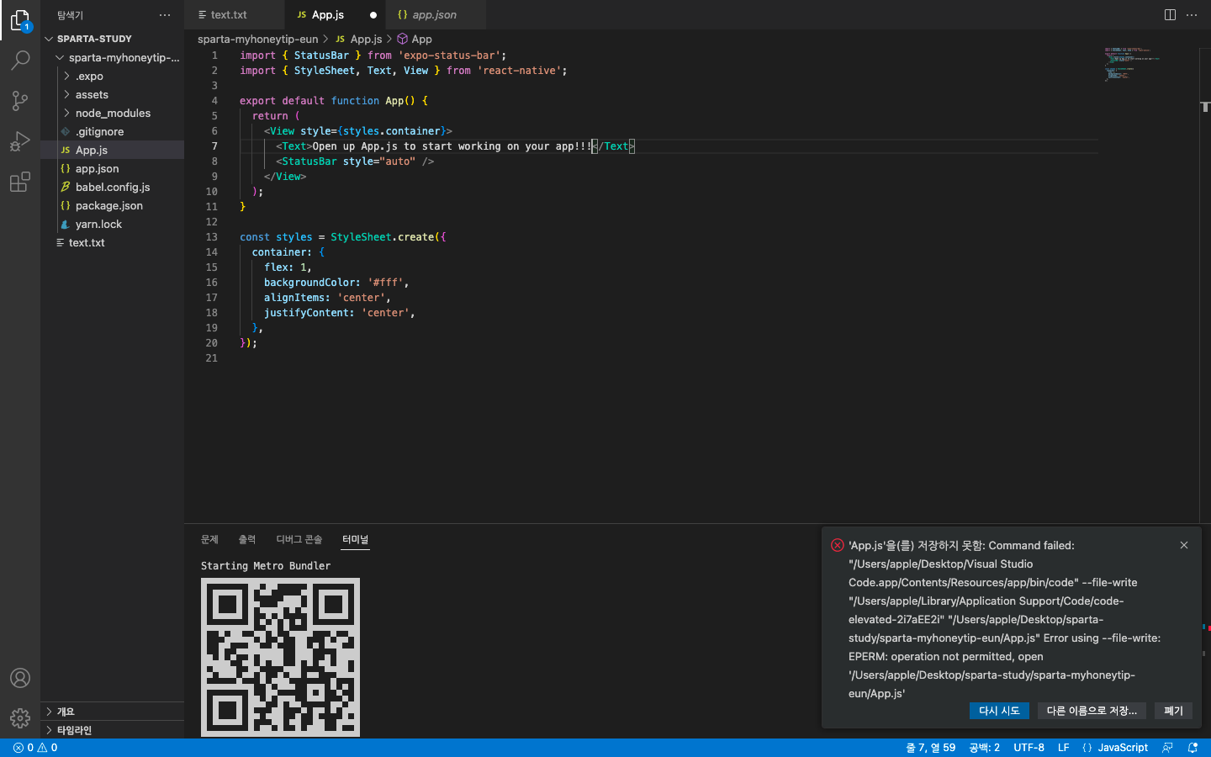Open the Source Control view icon

pyautogui.click(x=20, y=101)
